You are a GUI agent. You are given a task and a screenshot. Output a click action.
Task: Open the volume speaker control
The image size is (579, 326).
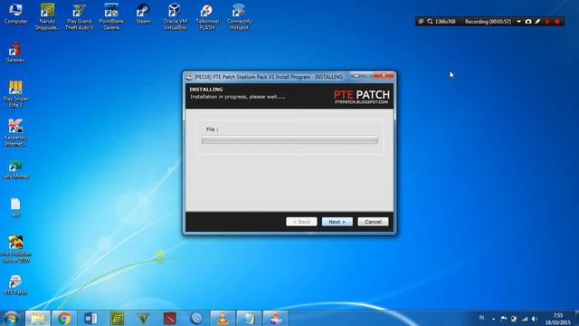coord(535,319)
